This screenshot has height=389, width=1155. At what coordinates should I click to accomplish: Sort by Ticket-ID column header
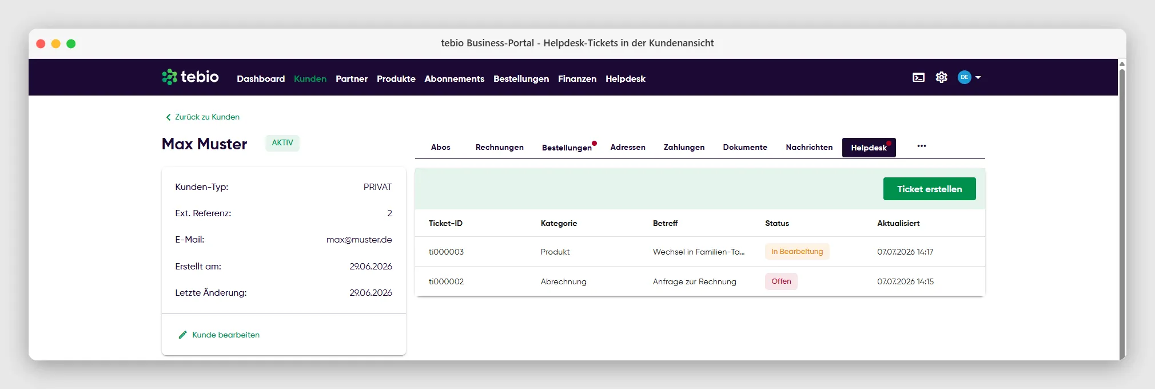point(445,223)
